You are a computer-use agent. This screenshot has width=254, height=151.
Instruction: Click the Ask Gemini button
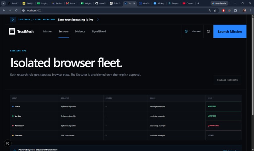click(x=219, y=3)
